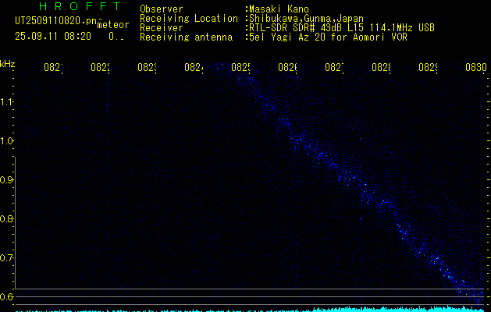Click the 'Receiving antenna' label
The image size is (491, 312).
(x=186, y=37)
